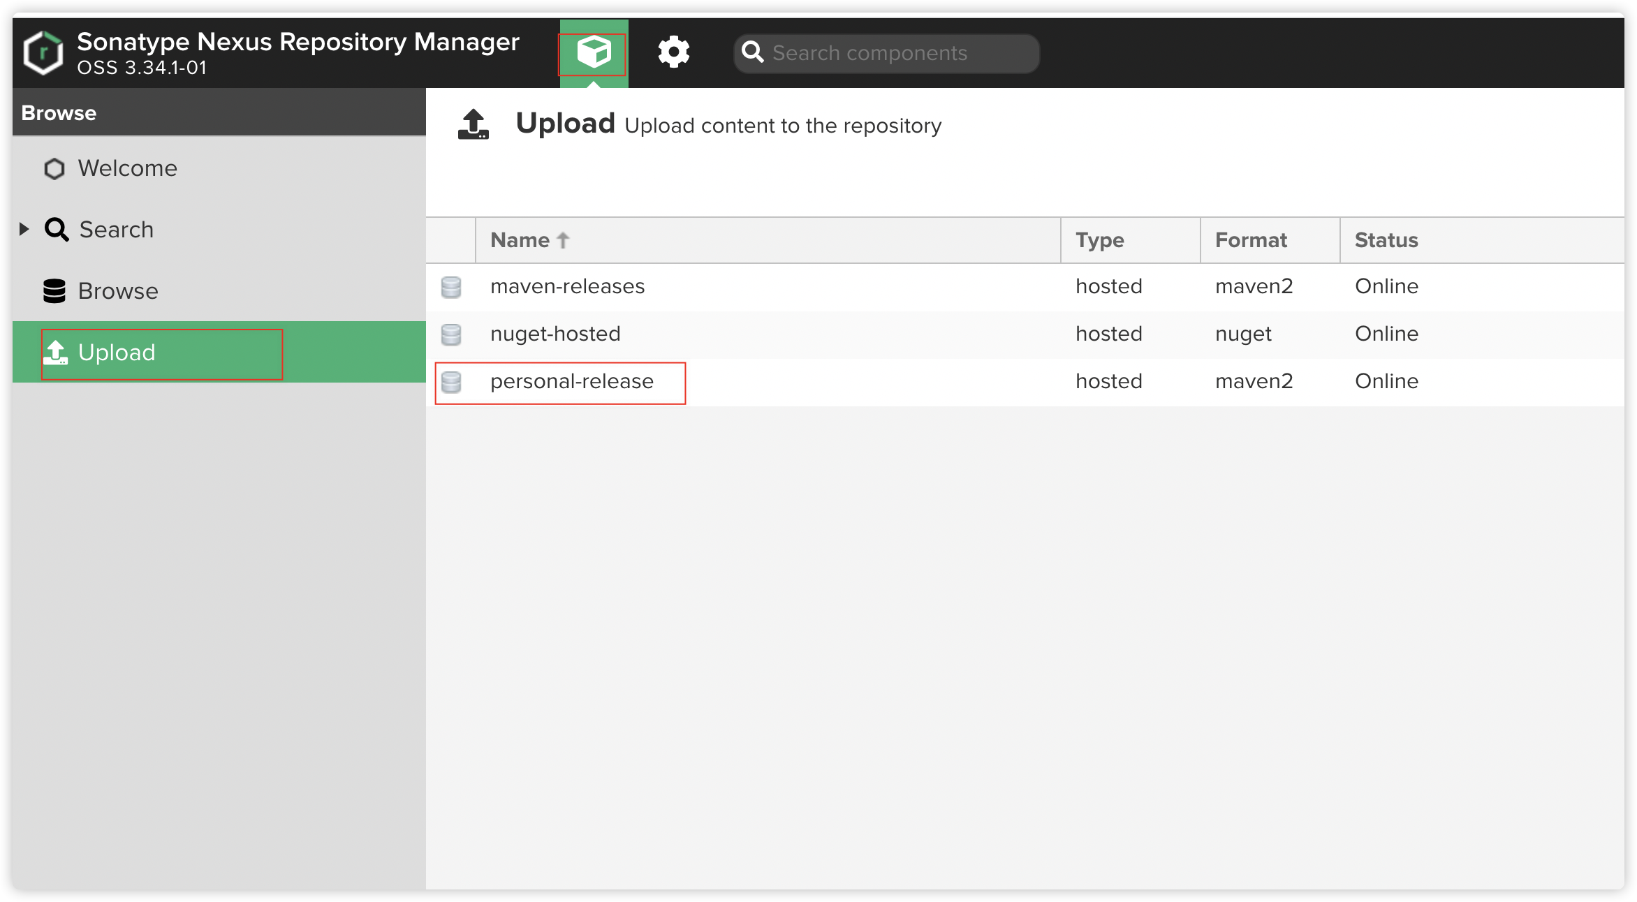
Task: Click the nuget-hosted database icon
Action: pyautogui.click(x=451, y=334)
